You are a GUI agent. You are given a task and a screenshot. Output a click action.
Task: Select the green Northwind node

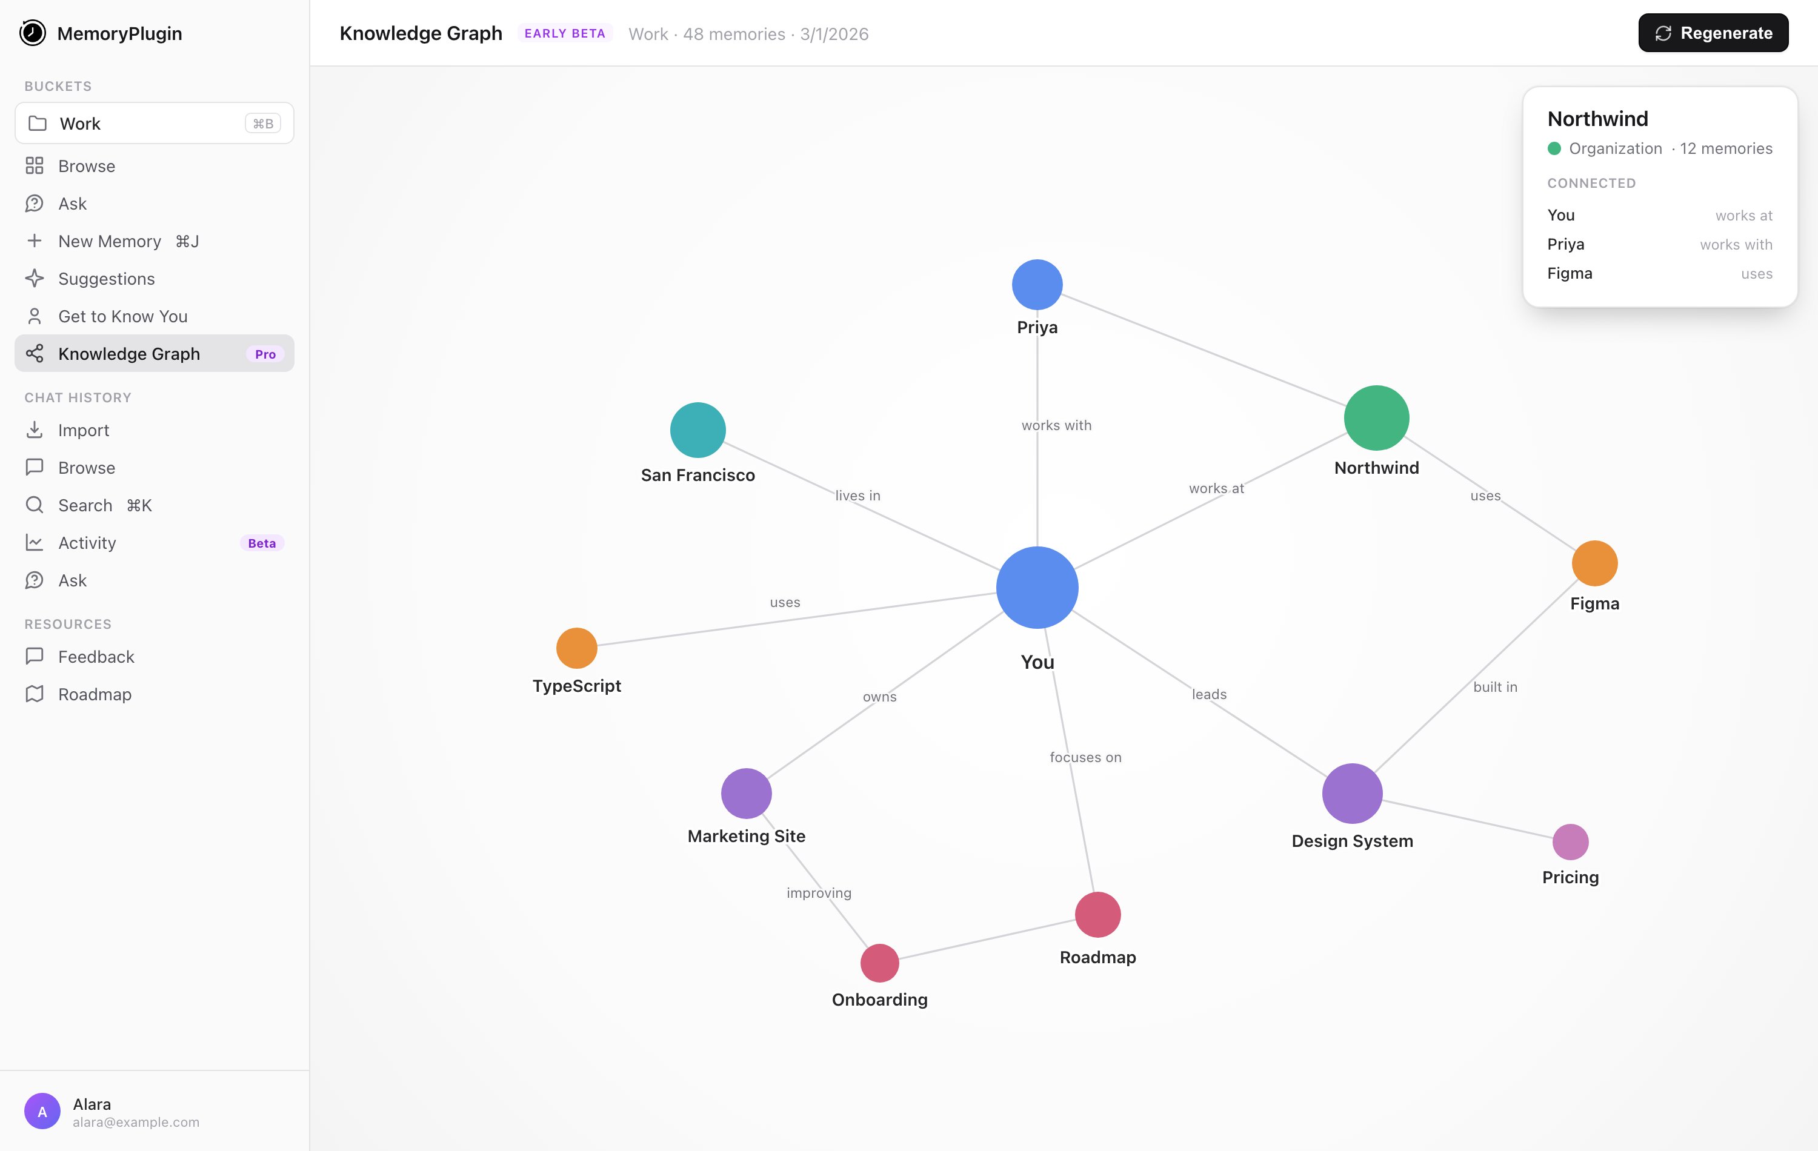pos(1376,417)
